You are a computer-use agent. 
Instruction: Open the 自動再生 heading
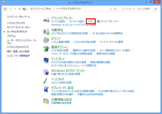tap(57, 30)
